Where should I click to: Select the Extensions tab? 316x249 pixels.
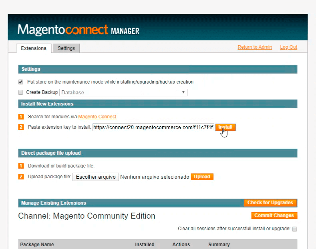(x=34, y=48)
